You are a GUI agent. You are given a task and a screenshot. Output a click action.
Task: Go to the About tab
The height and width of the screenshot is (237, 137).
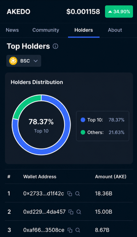[115, 30]
